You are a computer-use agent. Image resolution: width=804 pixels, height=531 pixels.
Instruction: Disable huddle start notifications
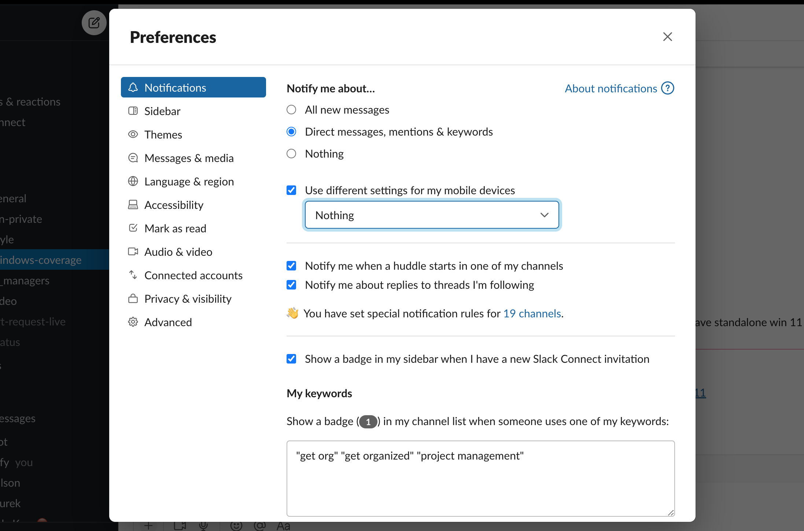(x=291, y=265)
